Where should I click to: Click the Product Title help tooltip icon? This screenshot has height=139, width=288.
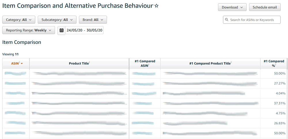coord(90,63)
